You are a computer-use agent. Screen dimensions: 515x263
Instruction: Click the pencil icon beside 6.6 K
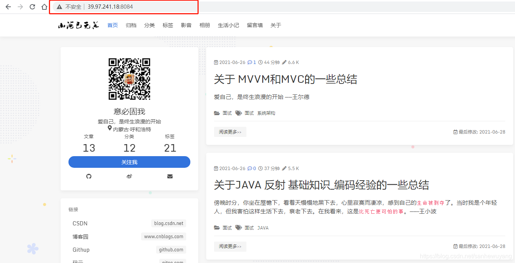click(284, 62)
